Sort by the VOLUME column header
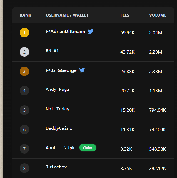Image resolution: width=177 pixels, height=178 pixels. coord(158,15)
